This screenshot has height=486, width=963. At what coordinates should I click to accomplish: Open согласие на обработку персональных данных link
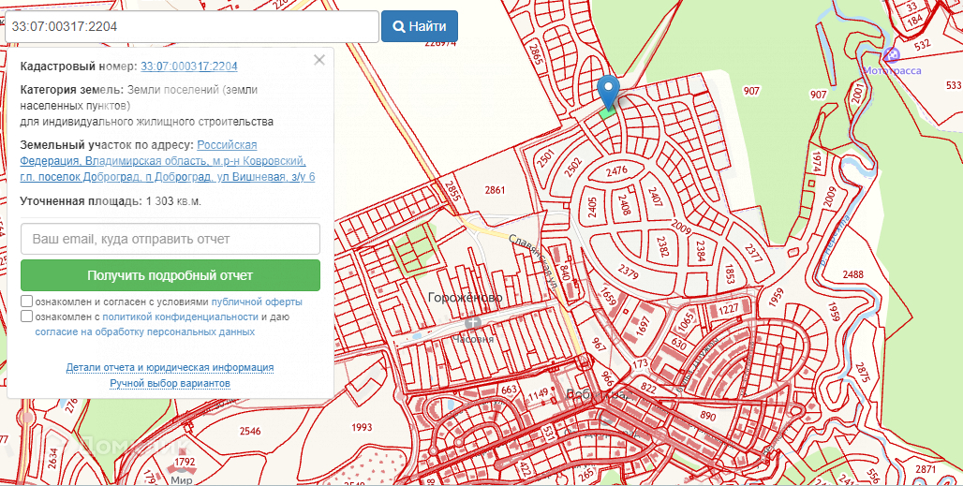pyautogui.click(x=144, y=331)
